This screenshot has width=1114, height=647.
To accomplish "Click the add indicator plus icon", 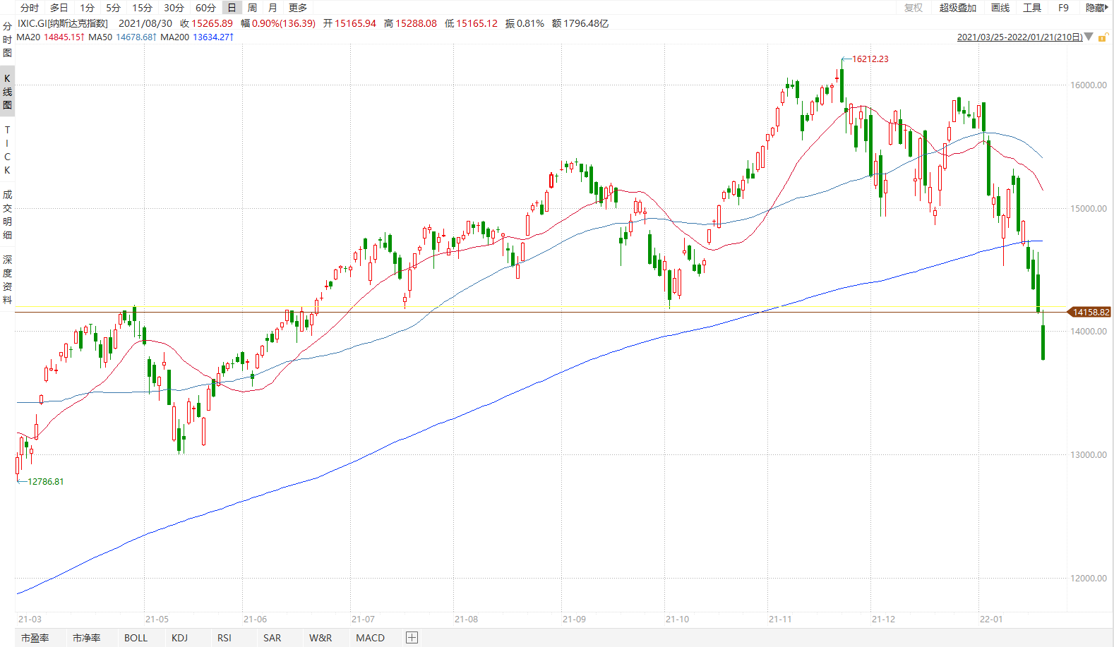I will 412,638.
